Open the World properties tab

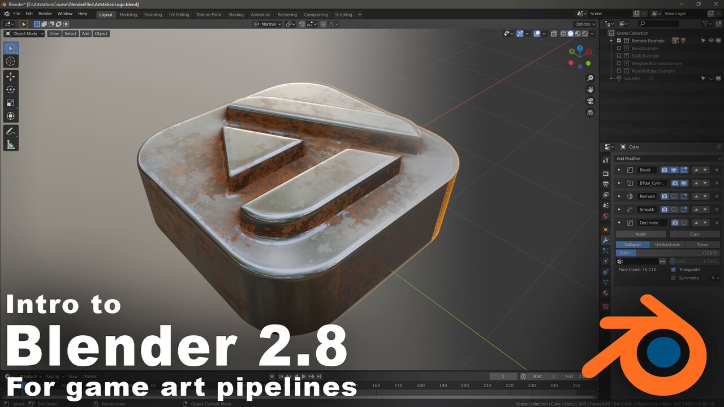pyautogui.click(x=606, y=216)
